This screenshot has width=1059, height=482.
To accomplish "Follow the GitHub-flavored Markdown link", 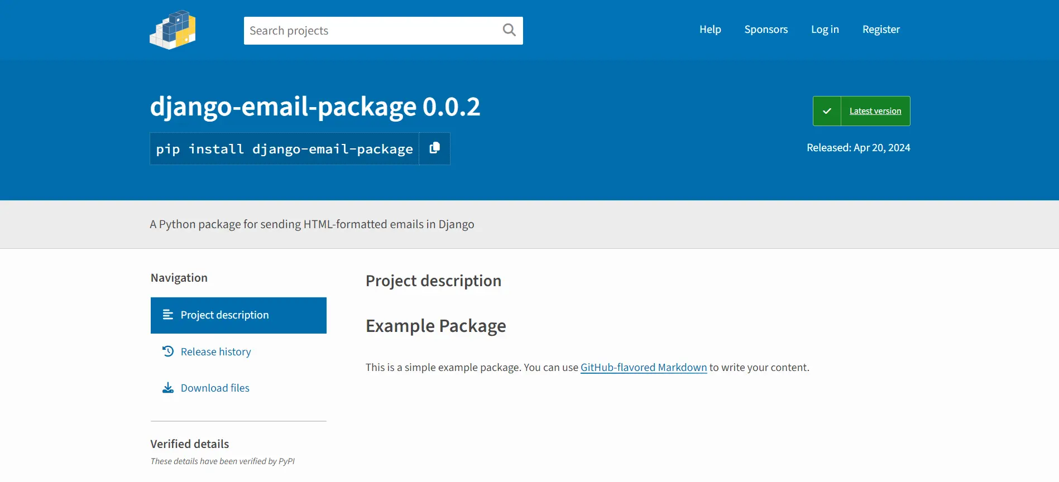I will [644, 367].
